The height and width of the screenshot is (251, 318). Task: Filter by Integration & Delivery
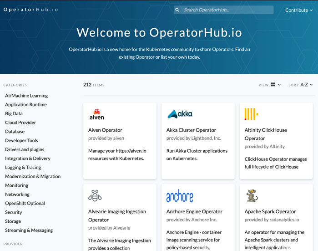28,159
